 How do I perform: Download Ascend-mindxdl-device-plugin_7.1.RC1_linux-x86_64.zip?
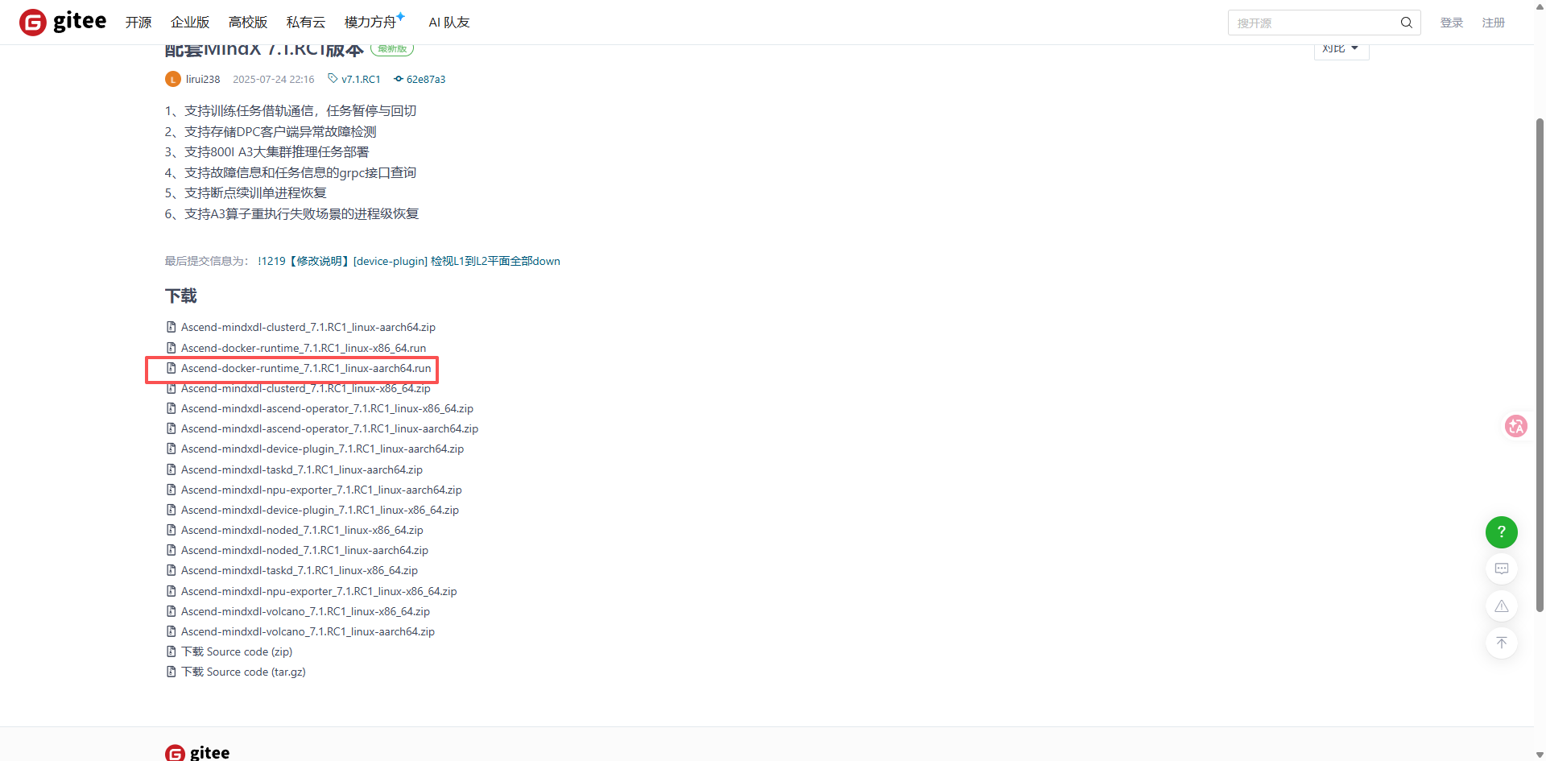pyautogui.click(x=320, y=510)
